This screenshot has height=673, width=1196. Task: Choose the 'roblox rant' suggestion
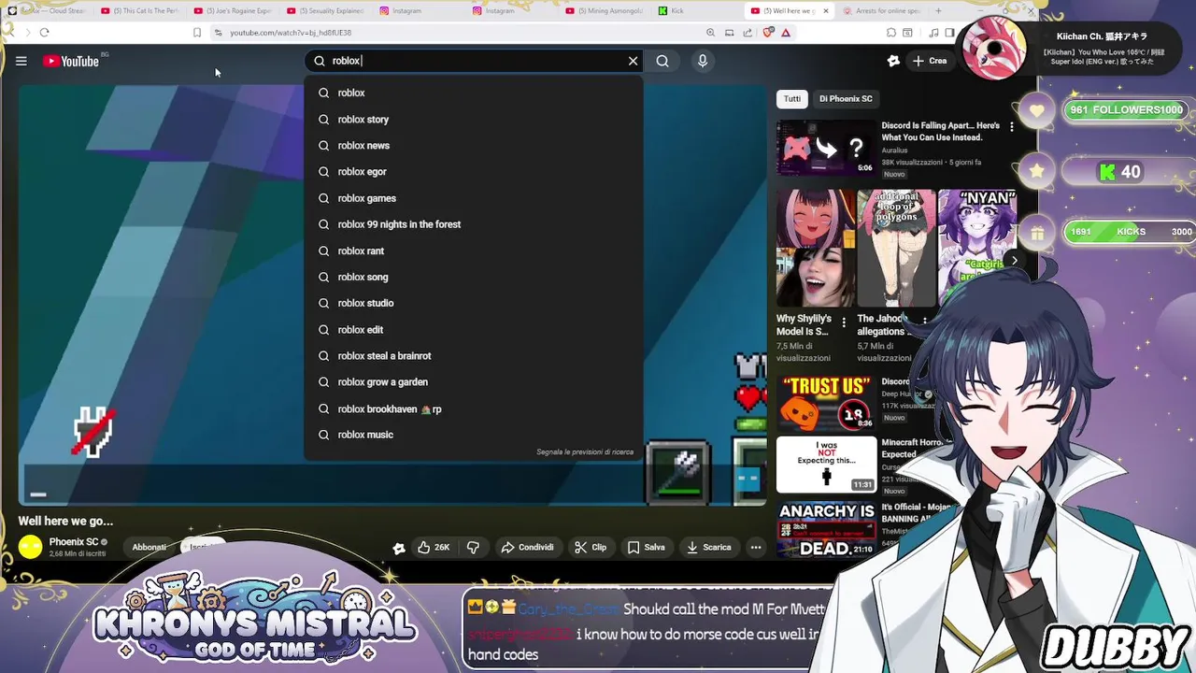tap(474, 251)
